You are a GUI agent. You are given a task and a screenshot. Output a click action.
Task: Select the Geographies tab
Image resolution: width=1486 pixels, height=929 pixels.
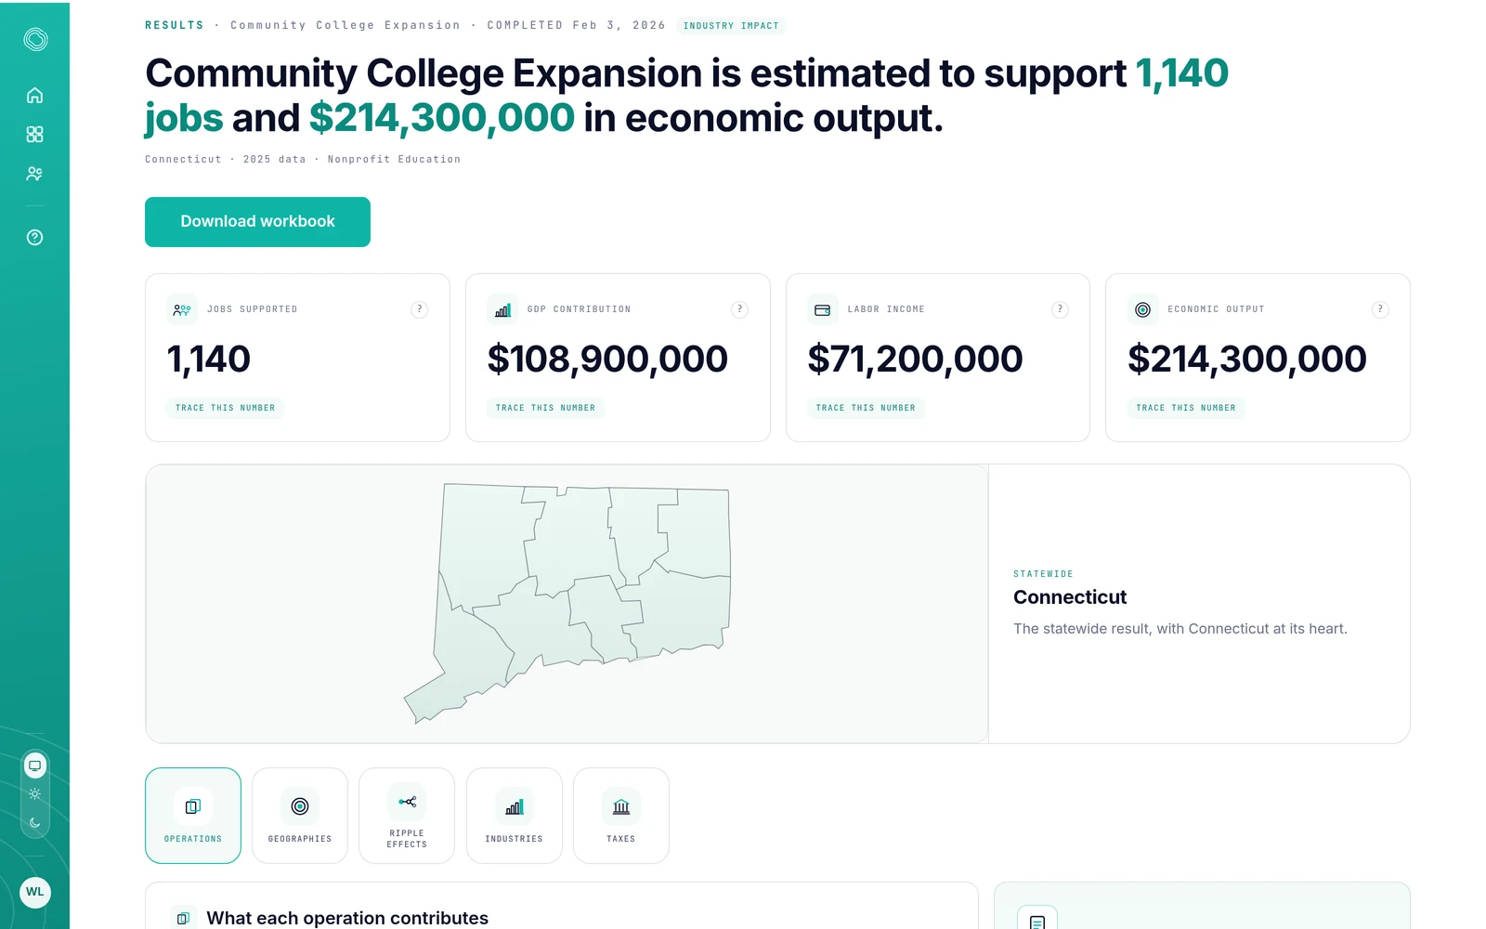pyautogui.click(x=300, y=816)
